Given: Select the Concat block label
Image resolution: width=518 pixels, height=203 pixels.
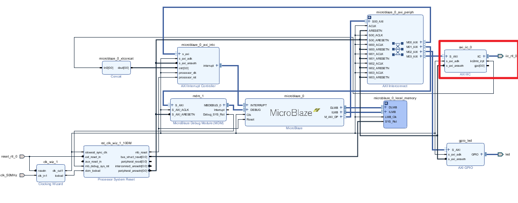Looking at the screenshot, I should pos(116,76).
